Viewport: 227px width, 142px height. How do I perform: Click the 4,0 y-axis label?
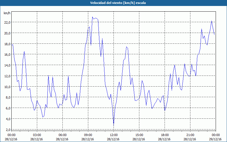point(8,119)
